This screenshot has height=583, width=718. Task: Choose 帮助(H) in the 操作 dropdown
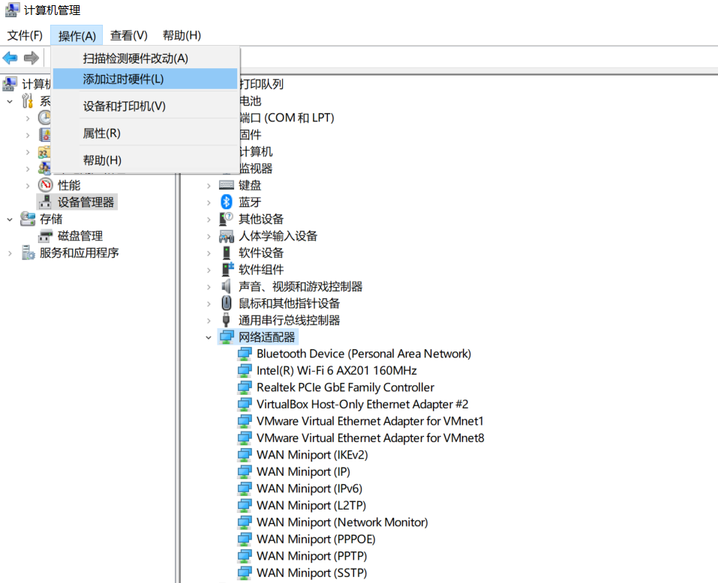pos(146,160)
